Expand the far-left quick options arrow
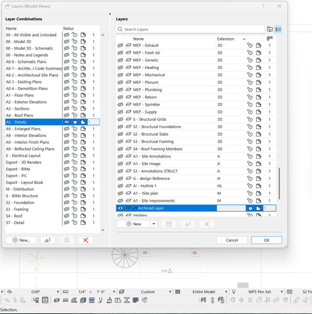Screen dimensions: 312x314 coord(2,291)
